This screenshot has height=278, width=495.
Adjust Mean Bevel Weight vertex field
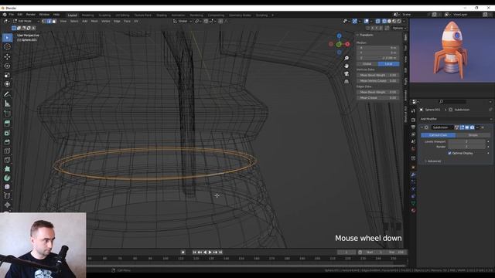(x=378, y=76)
